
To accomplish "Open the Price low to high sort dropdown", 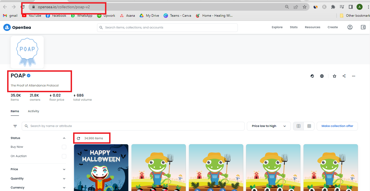I will click(269, 126).
